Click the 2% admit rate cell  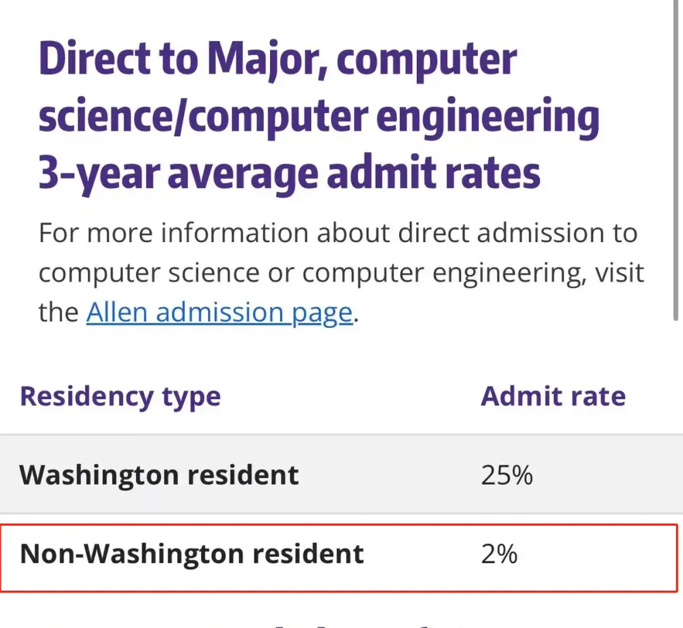[499, 553]
